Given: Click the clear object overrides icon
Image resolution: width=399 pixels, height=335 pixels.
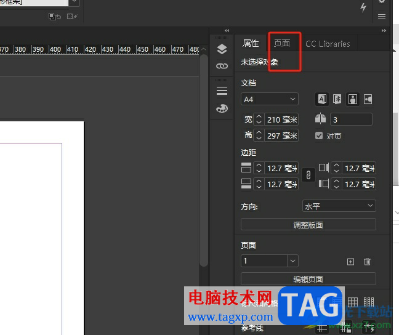Looking at the screenshot, I should point(55,17).
